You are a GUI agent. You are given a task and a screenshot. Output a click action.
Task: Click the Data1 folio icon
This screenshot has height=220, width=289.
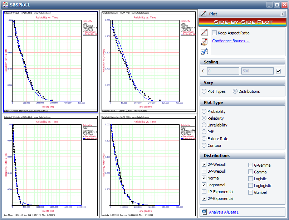pos(204,212)
